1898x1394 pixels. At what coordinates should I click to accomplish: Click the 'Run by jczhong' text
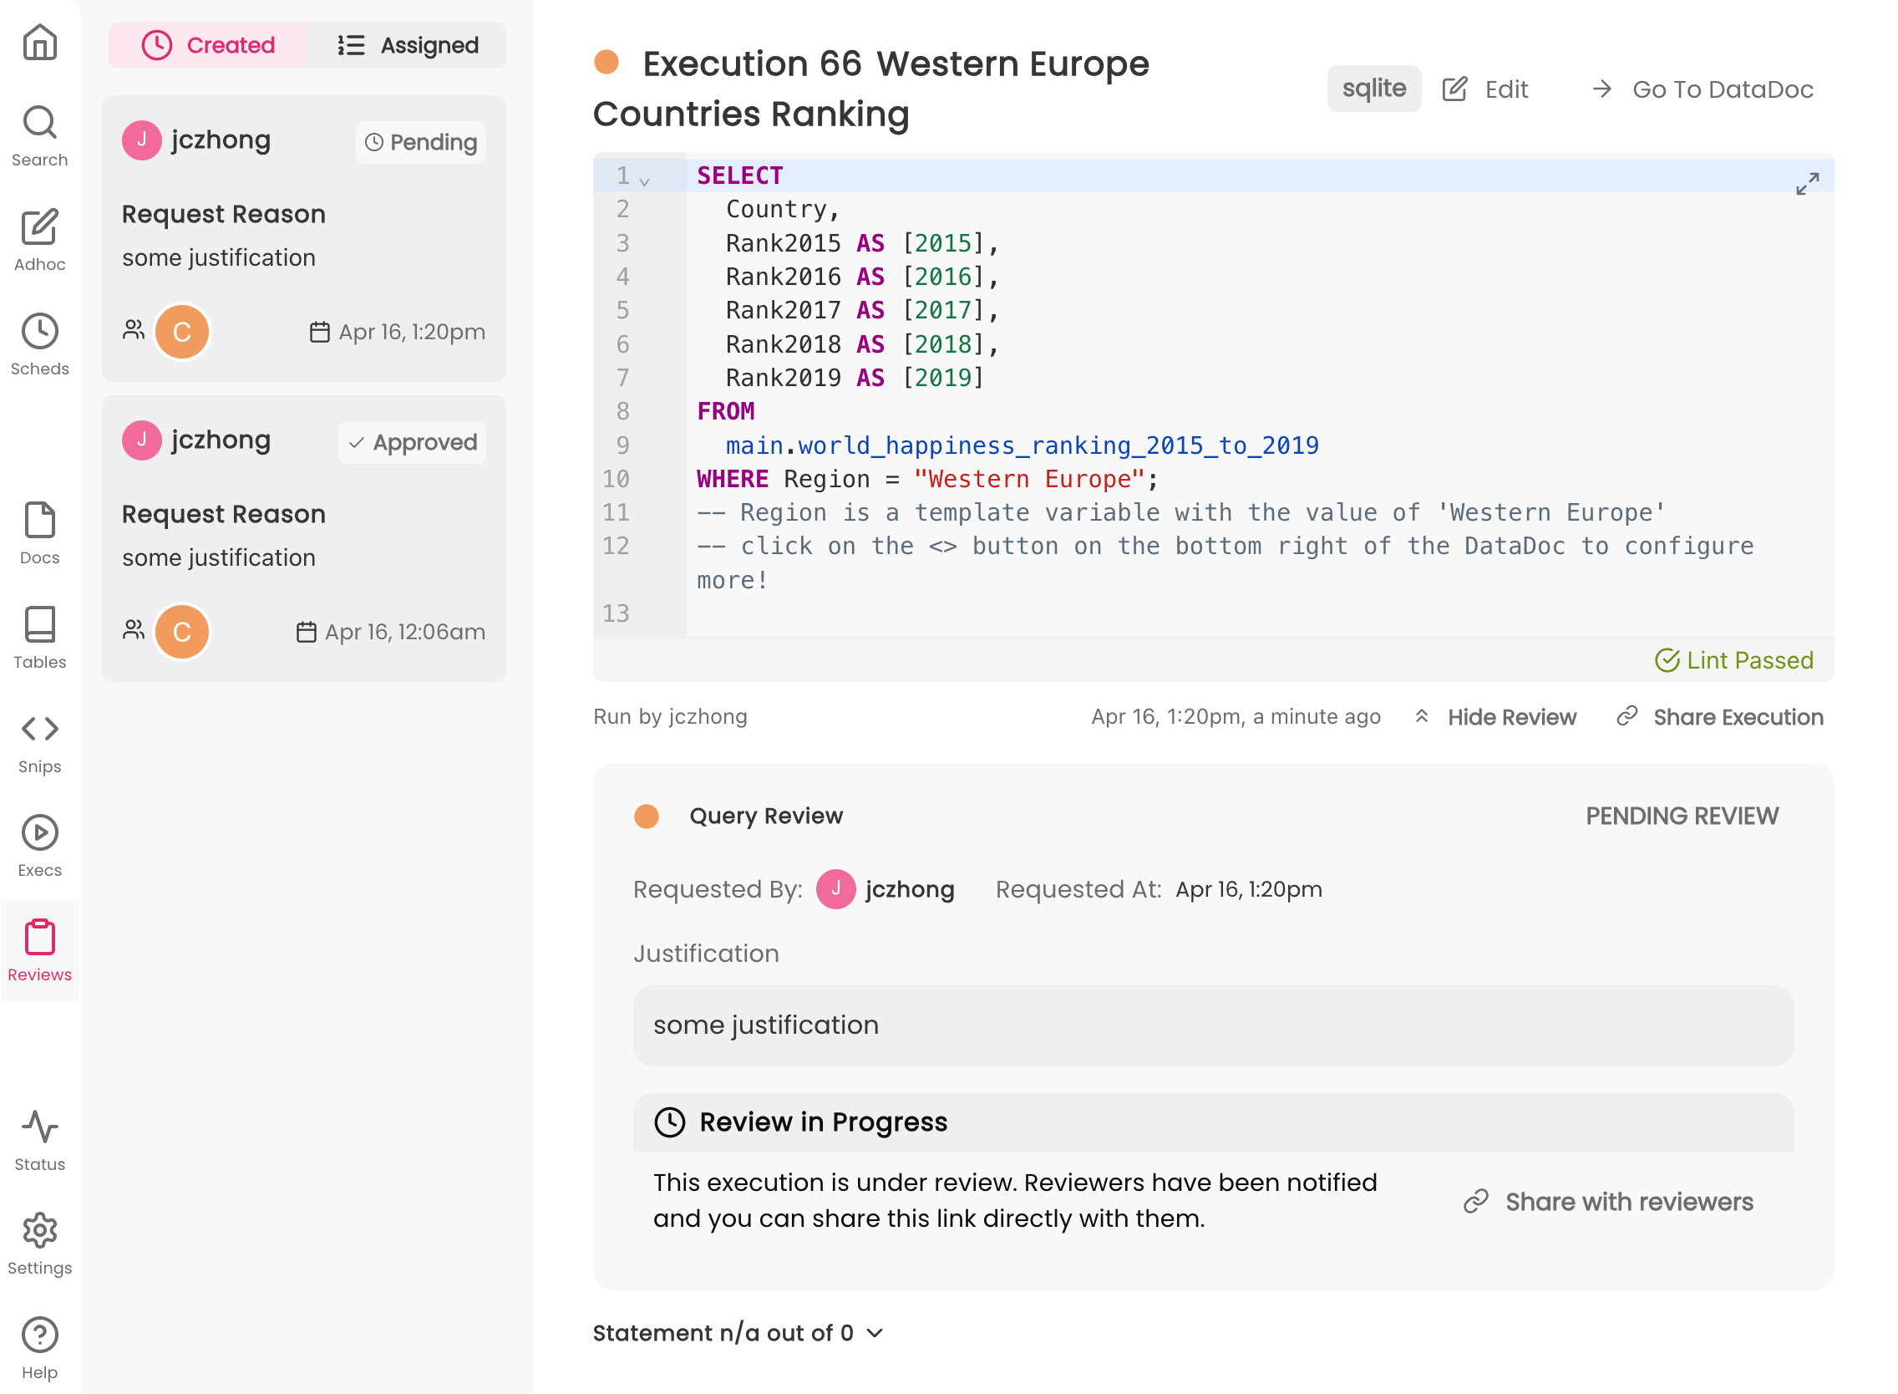click(670, 716)
